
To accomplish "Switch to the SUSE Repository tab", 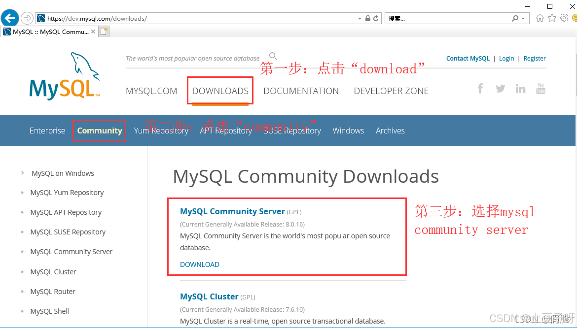I will pos(292,131).
